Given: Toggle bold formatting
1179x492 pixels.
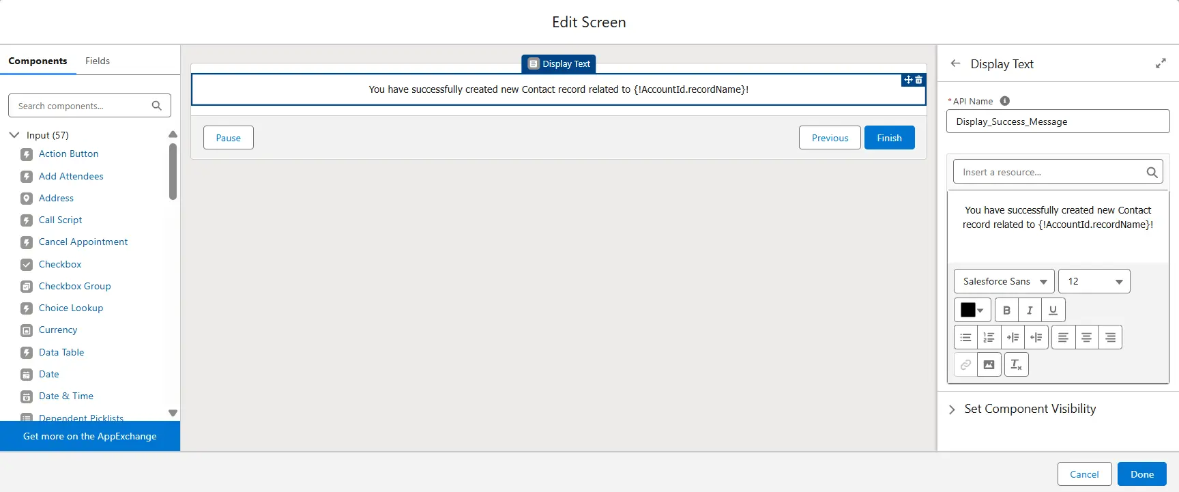Looking at the screenshot, I should tap(1006, 310).
